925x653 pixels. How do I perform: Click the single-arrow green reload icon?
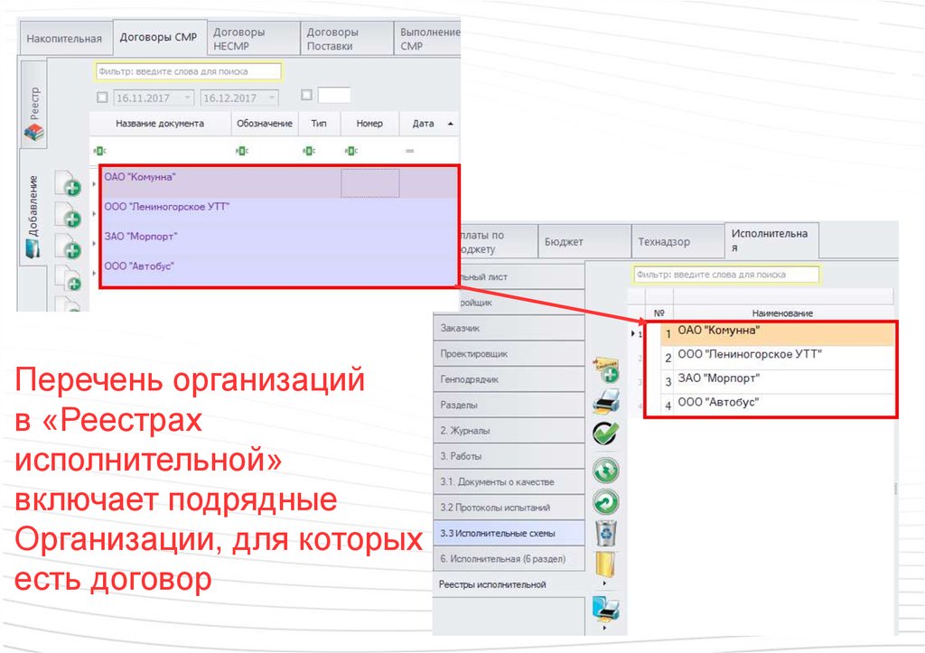(606, 502)
